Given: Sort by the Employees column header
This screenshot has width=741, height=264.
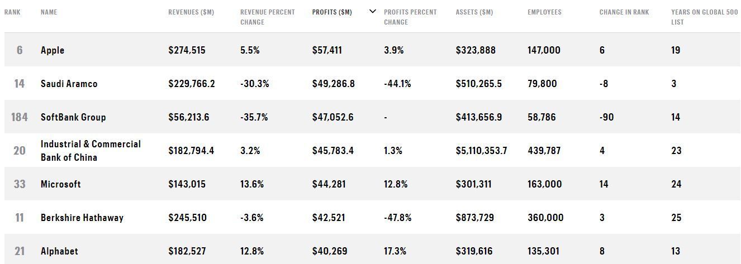Looking at the screenshot, I should (544, 12).
